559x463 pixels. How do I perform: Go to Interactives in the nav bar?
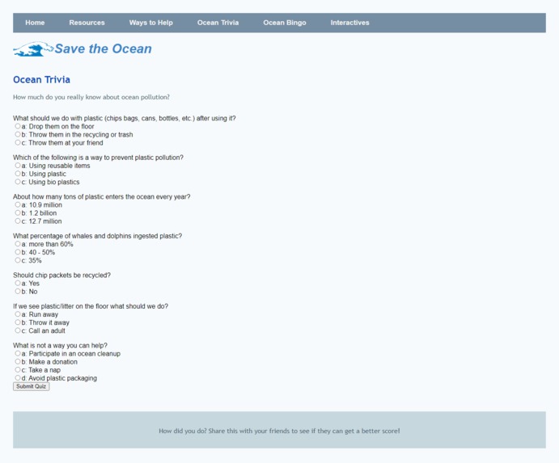(349, 23)
